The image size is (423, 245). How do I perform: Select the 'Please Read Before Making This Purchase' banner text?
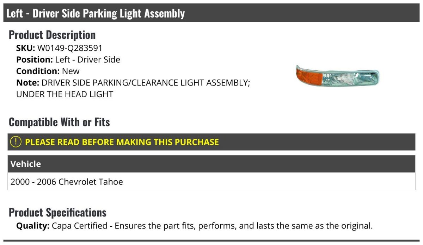point(122,142)
